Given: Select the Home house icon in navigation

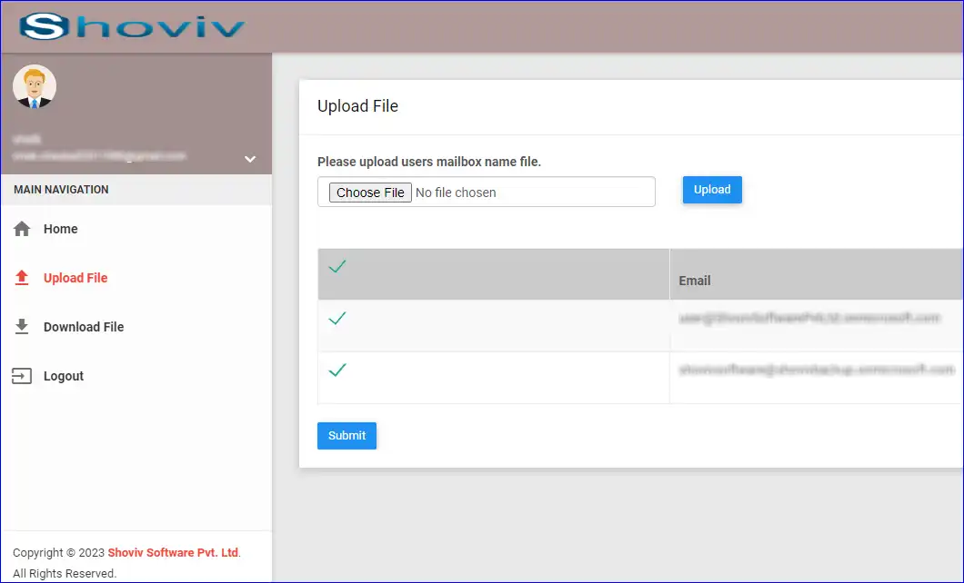Looking at the screenshot, I should [23, 229].
